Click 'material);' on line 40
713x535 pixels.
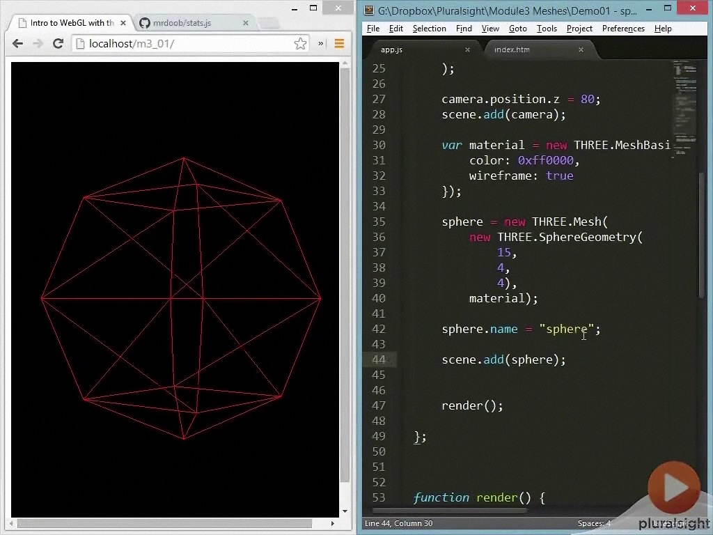point(503,298)
